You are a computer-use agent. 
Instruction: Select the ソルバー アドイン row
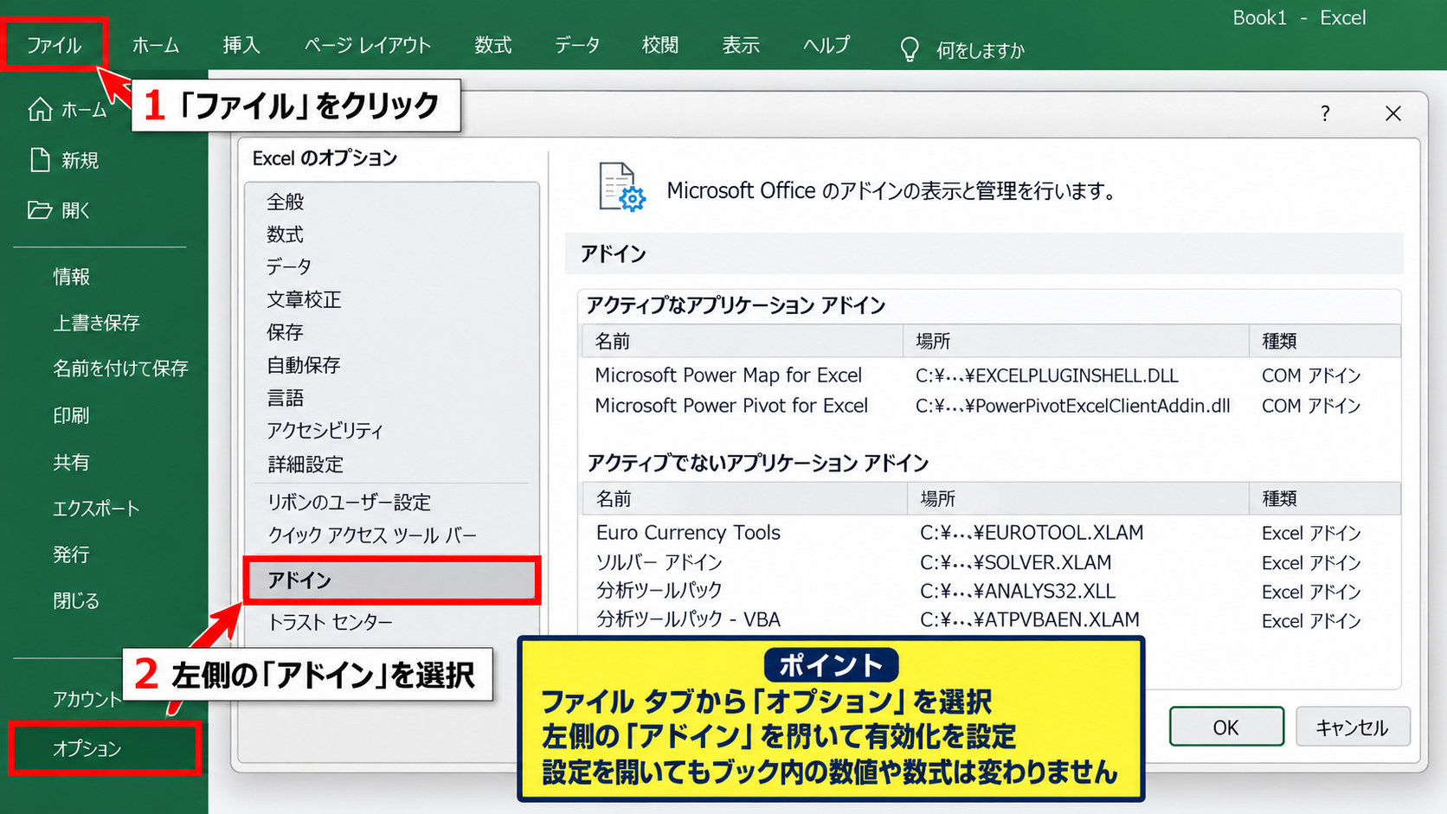pyautogui.click(x=991, y=562)
